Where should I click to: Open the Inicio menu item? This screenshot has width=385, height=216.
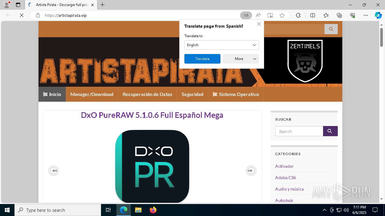pyautogui.click(x=52, y=94)
